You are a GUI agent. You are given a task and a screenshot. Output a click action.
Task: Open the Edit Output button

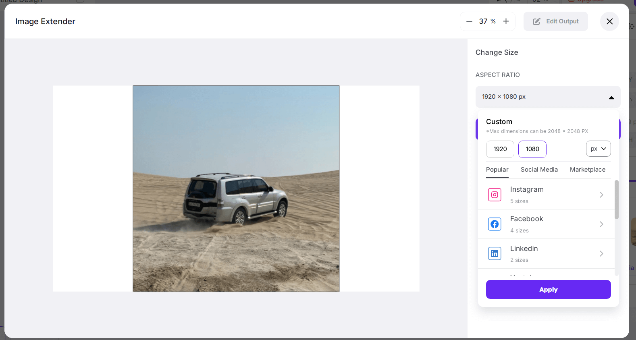click(556, 21)
